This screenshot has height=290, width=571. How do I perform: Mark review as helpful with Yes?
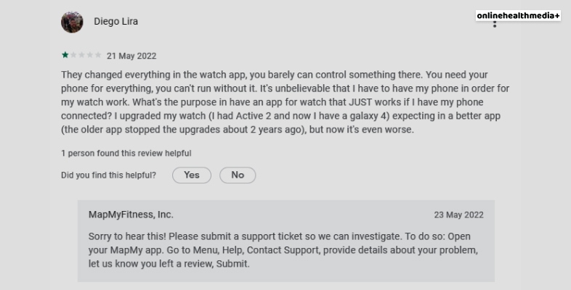[x=192, y=175]
